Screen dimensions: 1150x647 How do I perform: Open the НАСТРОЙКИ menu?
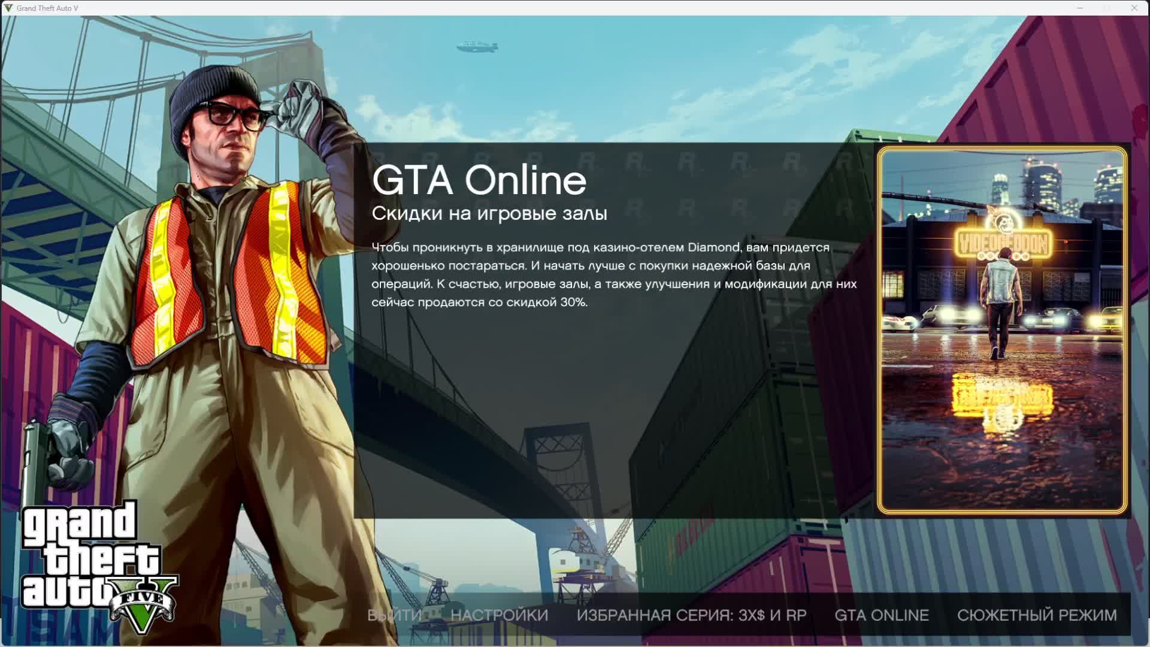[499, 615]
